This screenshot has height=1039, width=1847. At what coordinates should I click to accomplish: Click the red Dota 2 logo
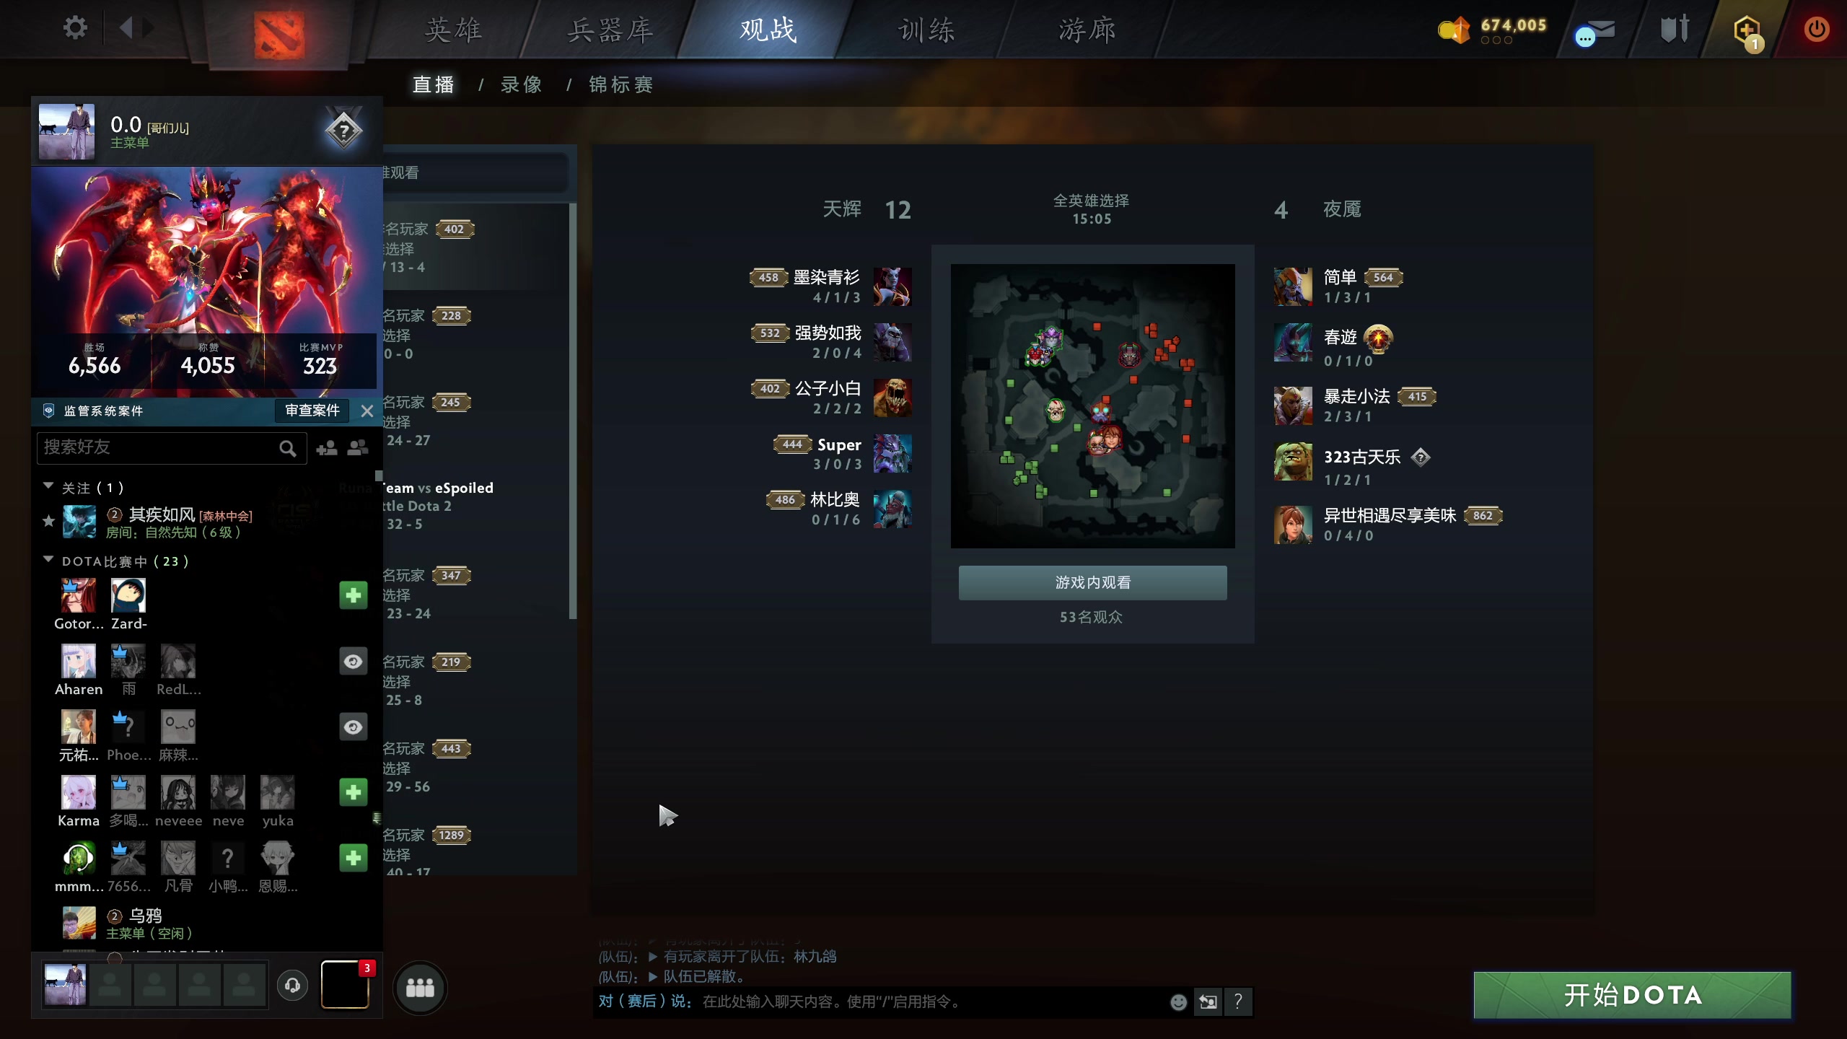(x=278, y=33)
